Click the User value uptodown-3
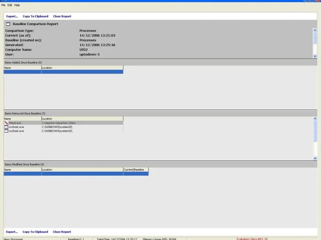The width and height of the screenshot is (321, 240). 89,54
